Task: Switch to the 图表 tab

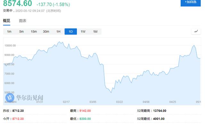Action: (x=23, y=21)
